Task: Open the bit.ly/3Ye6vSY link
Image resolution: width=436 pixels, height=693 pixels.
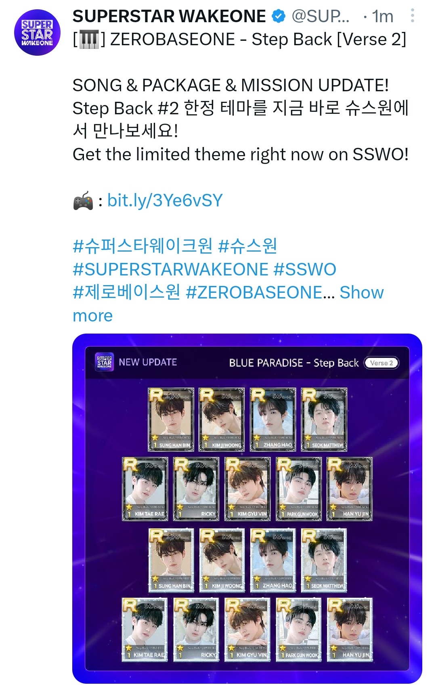Action: point(165,200)
